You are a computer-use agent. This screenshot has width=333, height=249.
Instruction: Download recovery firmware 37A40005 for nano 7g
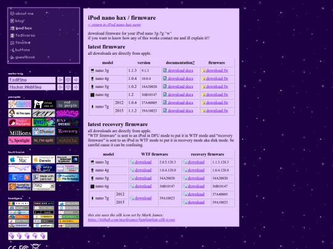coord(194,194)
